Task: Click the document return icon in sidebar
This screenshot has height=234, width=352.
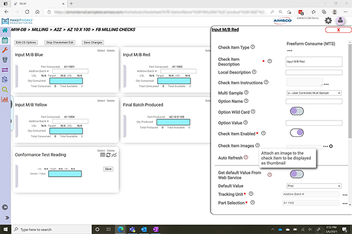Action: [5, 80]
